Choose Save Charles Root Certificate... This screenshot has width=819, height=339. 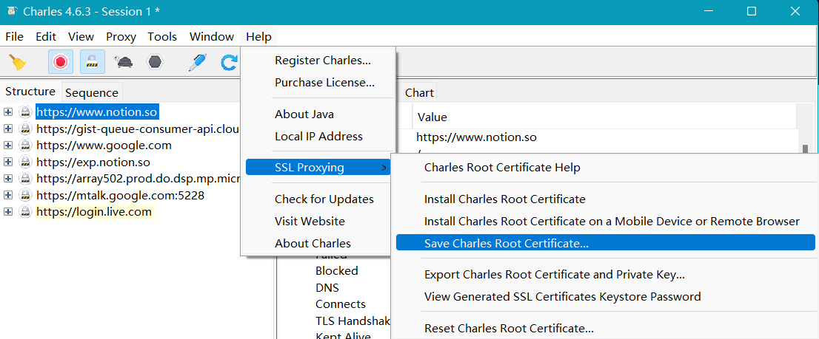[x=606, y=242]
